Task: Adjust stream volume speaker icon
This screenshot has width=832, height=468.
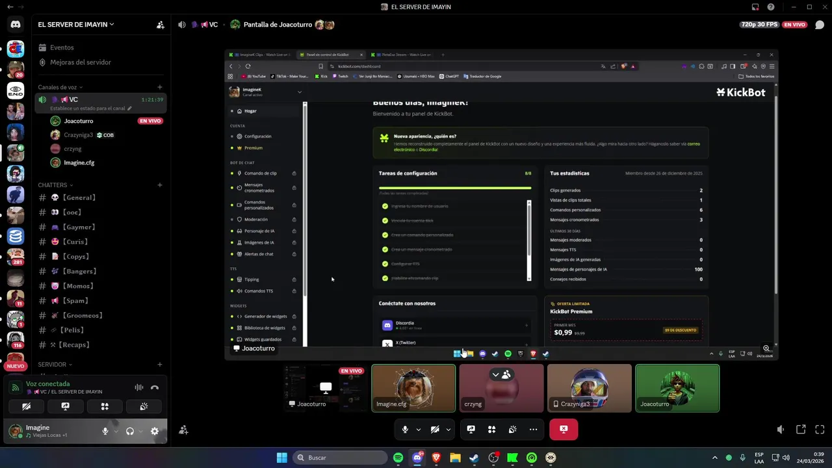Action: click(781, 430)
